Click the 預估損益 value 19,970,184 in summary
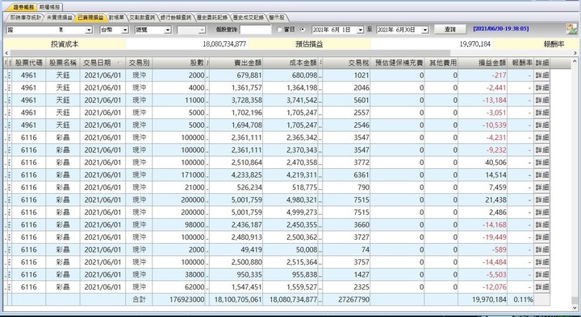 (x=474, y=44)
